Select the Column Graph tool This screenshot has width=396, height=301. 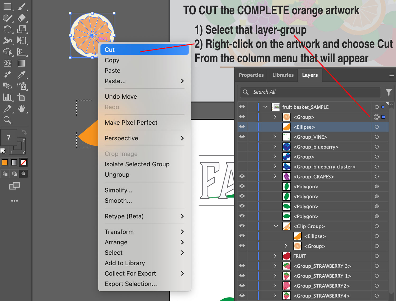tap(7, 97)
